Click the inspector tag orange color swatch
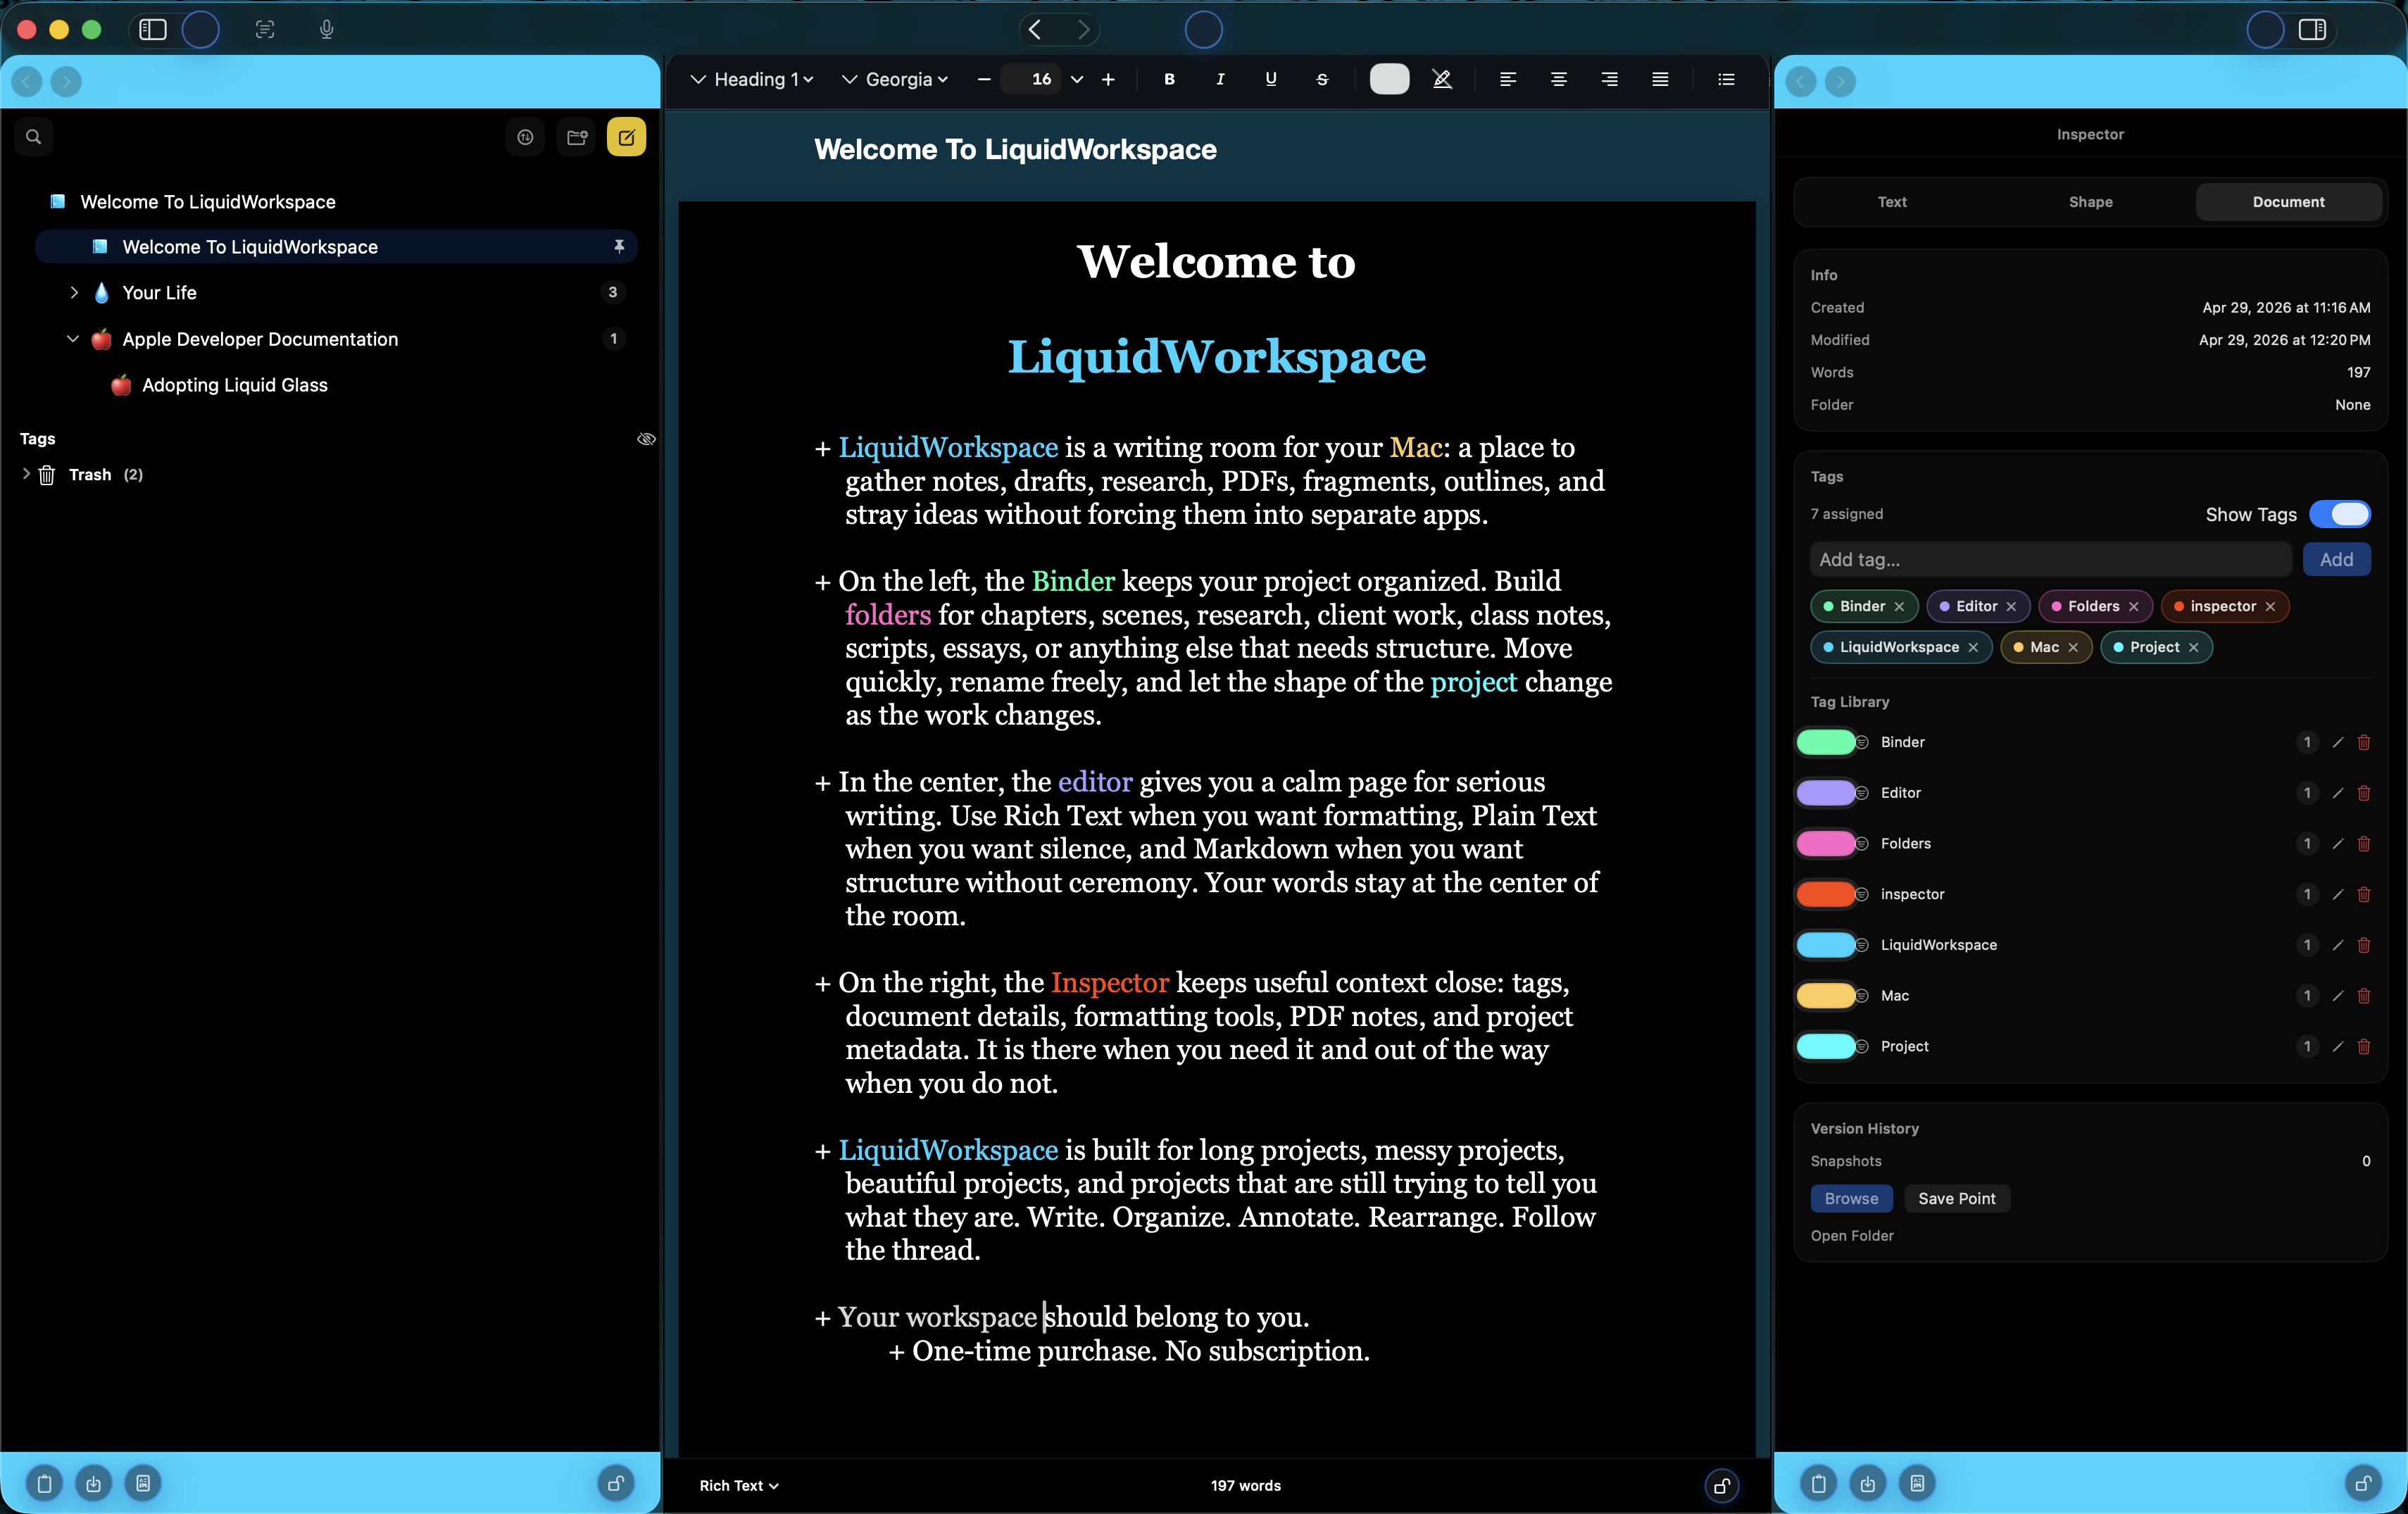 tap(1826, 894)
